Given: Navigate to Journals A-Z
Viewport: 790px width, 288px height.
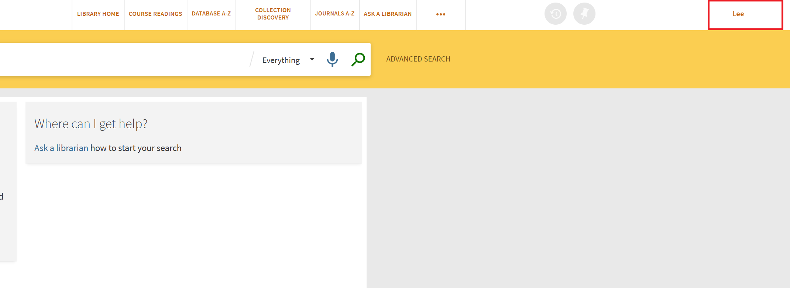Looking at the screenshot, I should pos(334,14).
